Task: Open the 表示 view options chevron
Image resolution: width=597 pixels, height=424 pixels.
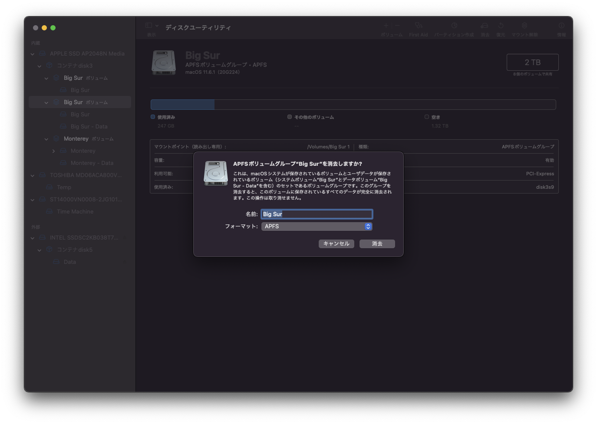Action: (157, 26)
